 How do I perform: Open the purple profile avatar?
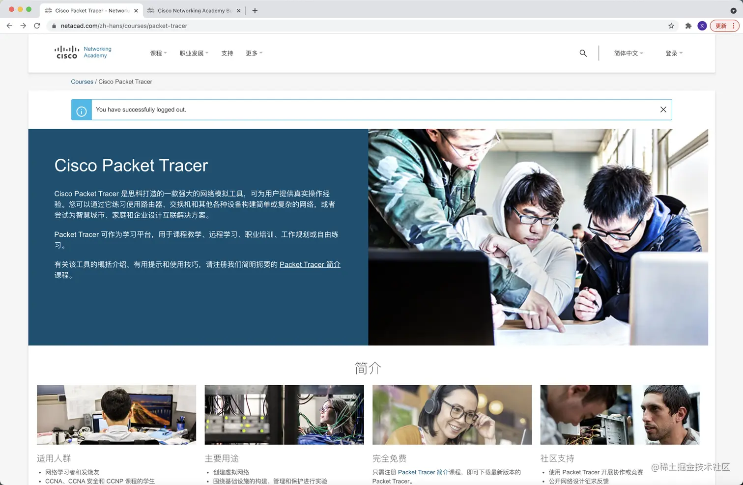[702, 26]
